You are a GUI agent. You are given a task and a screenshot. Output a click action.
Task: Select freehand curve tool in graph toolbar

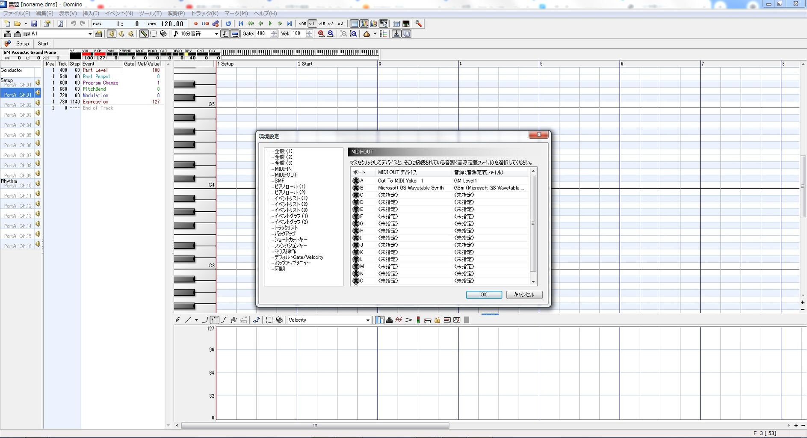pyautogui.click(x=178, y=320)
